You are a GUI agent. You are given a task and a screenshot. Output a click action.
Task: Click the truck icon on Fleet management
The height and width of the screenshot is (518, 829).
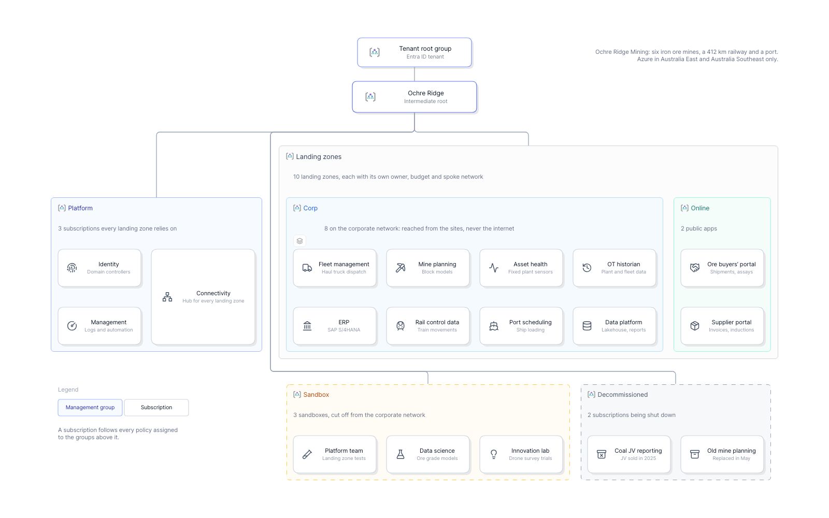(x=307, y=268)
